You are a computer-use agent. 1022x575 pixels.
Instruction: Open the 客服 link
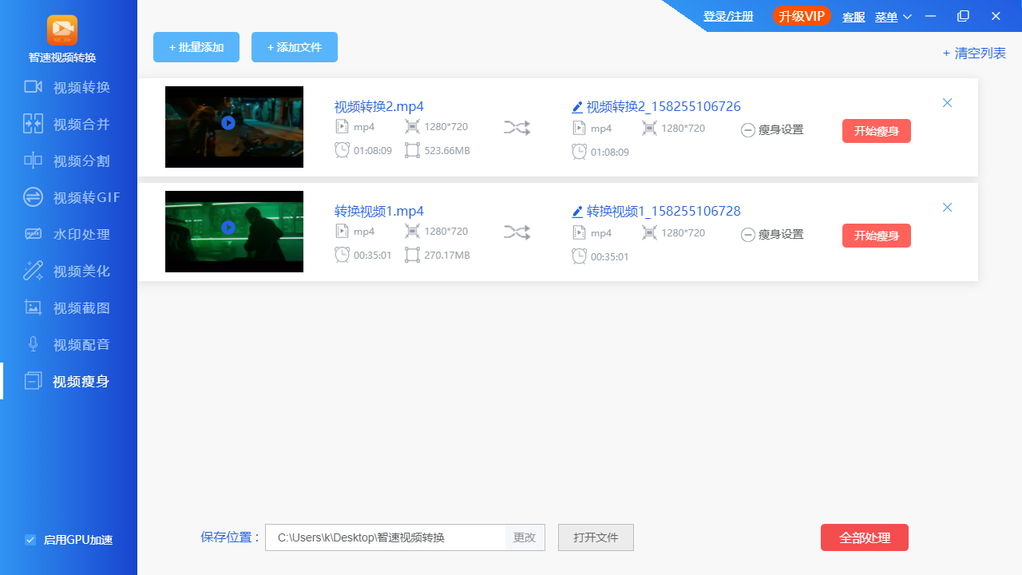point(854,16)
